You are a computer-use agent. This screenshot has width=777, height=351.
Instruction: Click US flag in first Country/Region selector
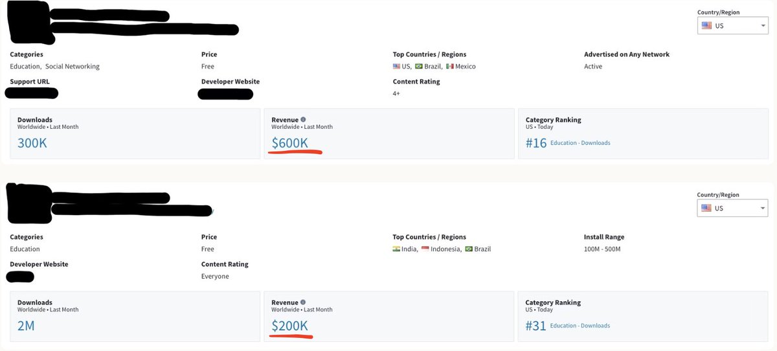(707, 26)
